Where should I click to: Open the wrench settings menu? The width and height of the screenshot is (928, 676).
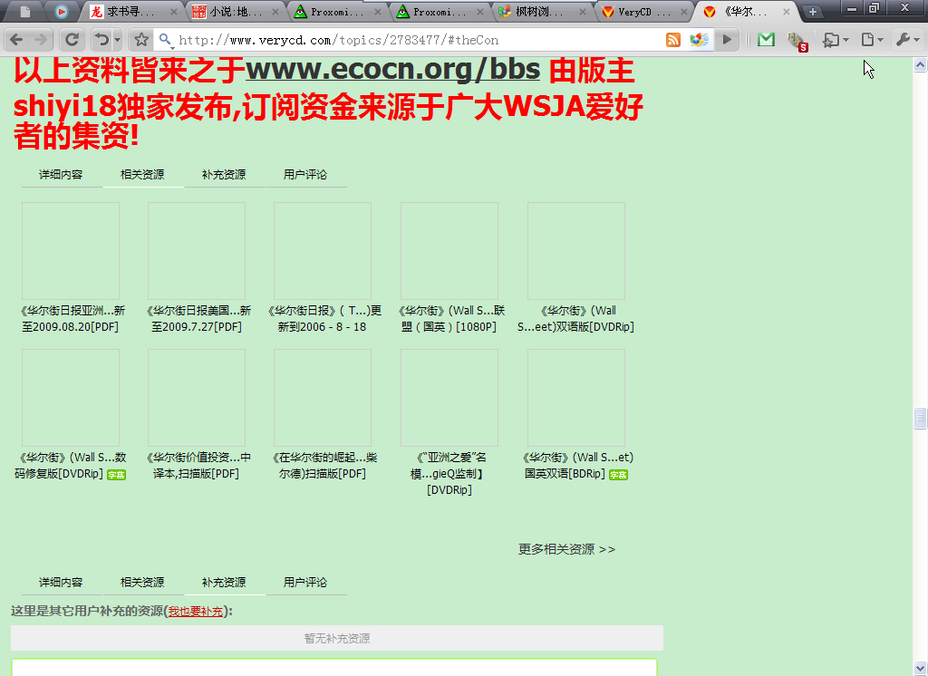(x=908, y=40)
